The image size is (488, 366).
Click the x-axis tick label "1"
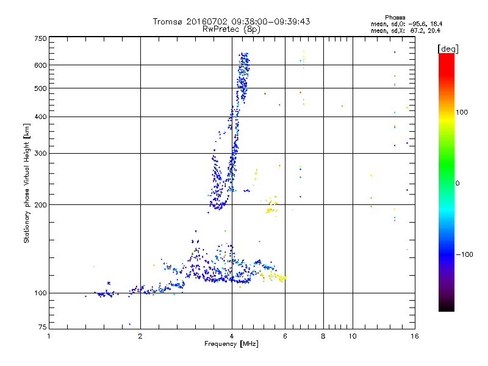pos(49,336)
